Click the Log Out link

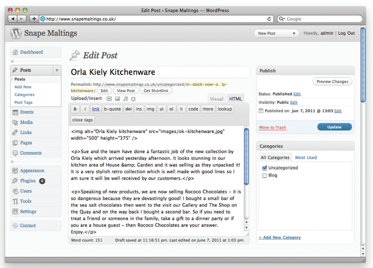(x=346, y=33)
